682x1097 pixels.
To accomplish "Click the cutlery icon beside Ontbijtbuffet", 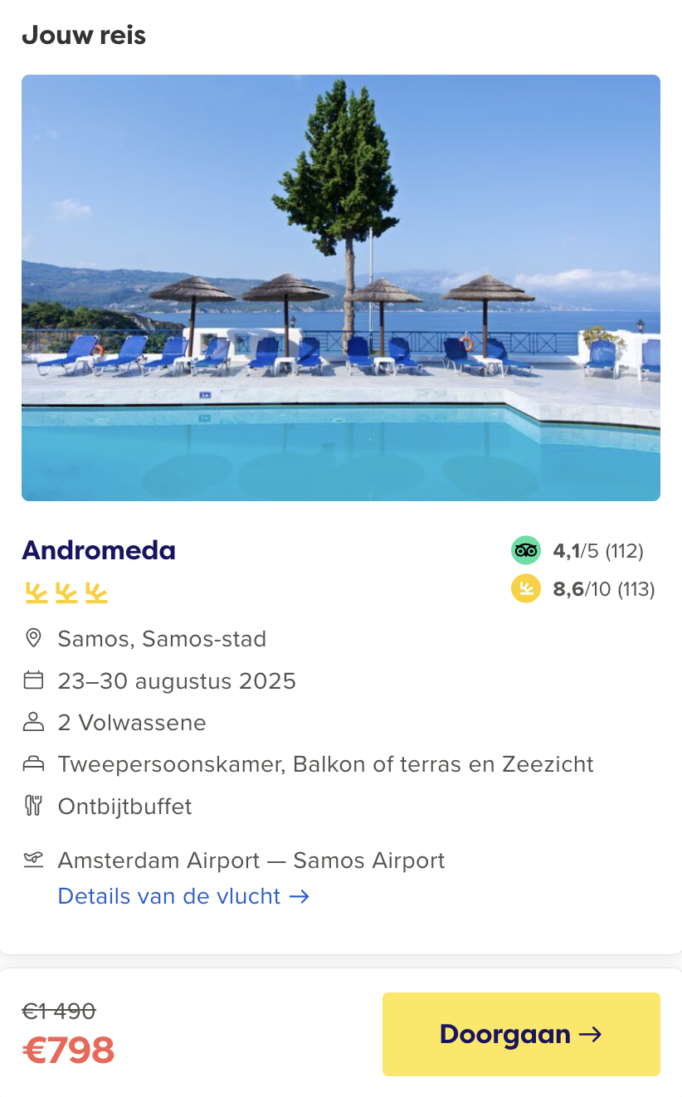I will click(33, 806).
